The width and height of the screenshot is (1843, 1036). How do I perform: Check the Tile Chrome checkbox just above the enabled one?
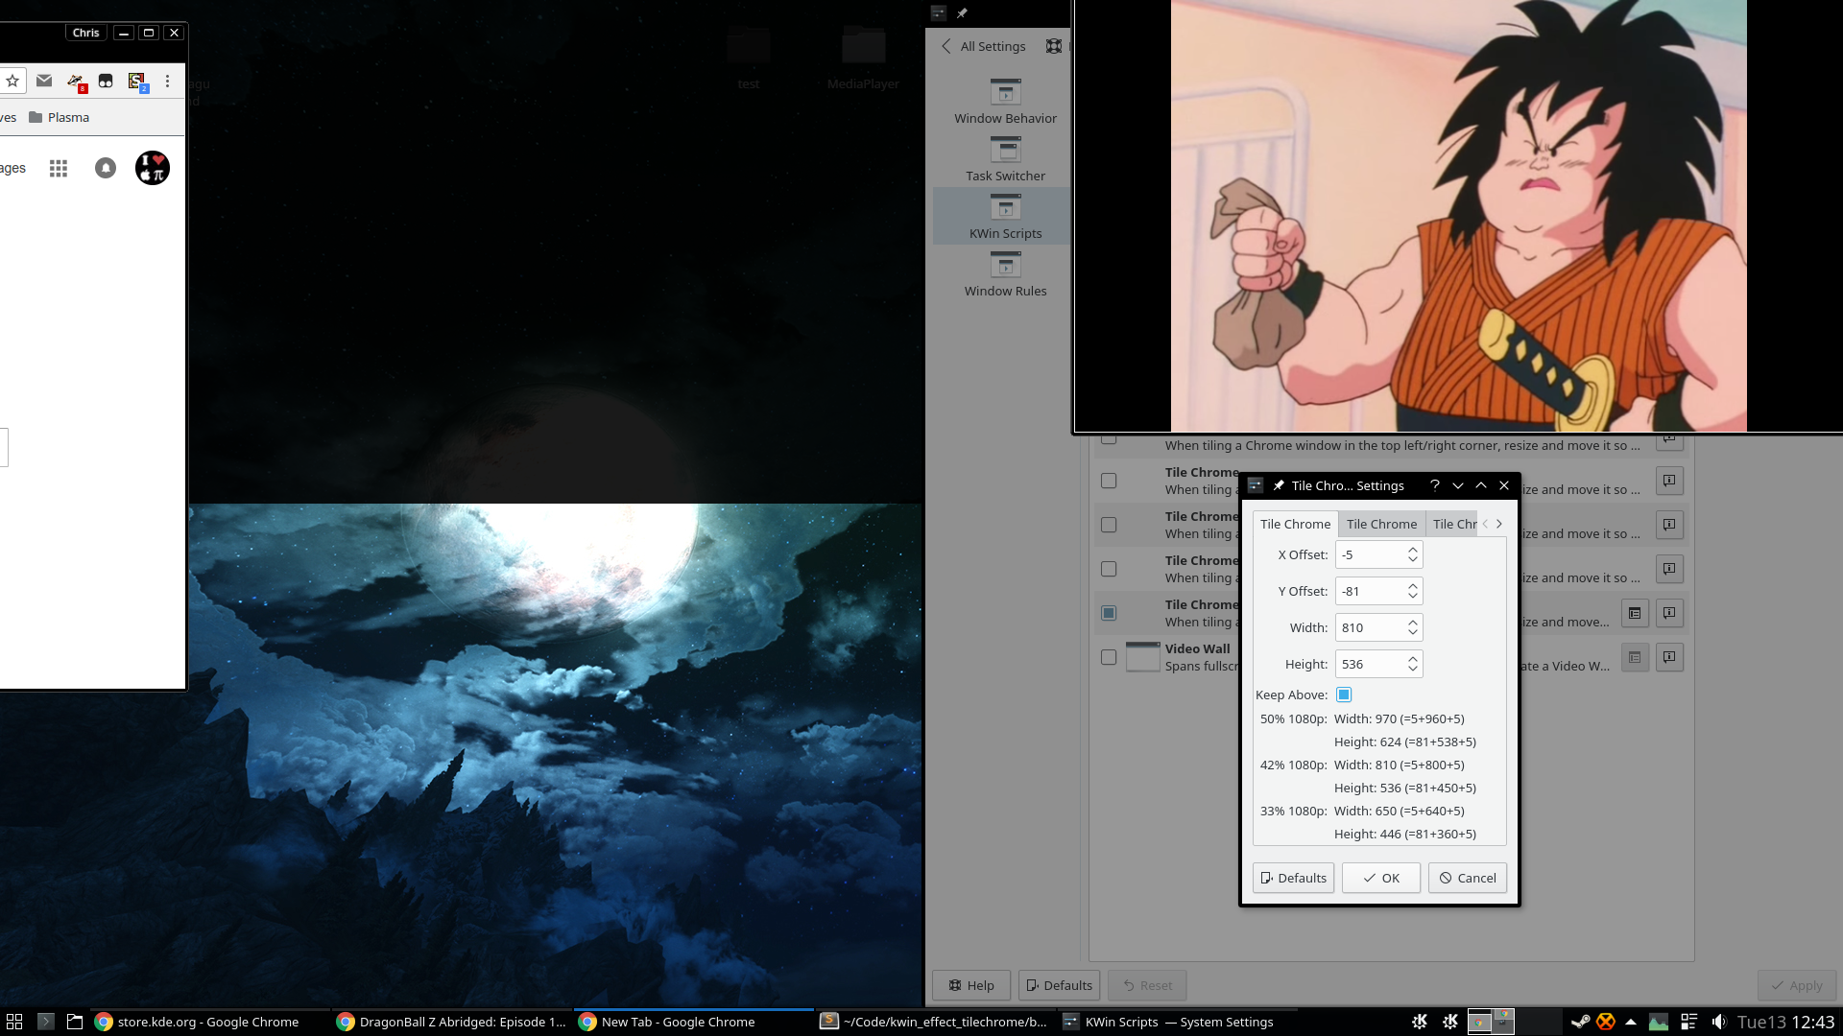click(x=1109, y=569)
